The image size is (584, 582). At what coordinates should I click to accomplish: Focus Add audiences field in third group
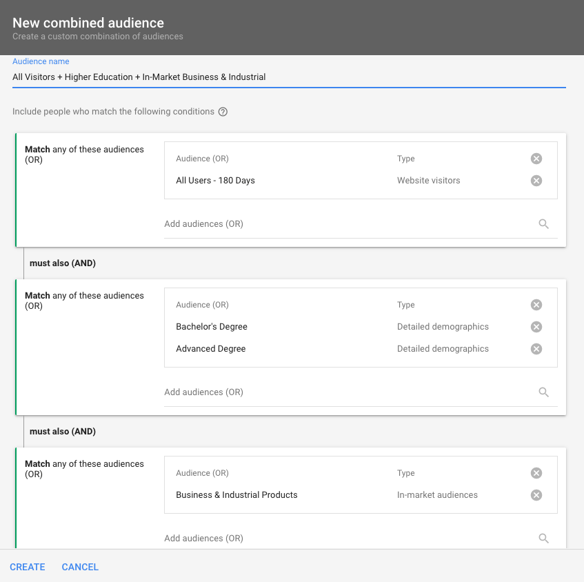(x=345, y=539)
